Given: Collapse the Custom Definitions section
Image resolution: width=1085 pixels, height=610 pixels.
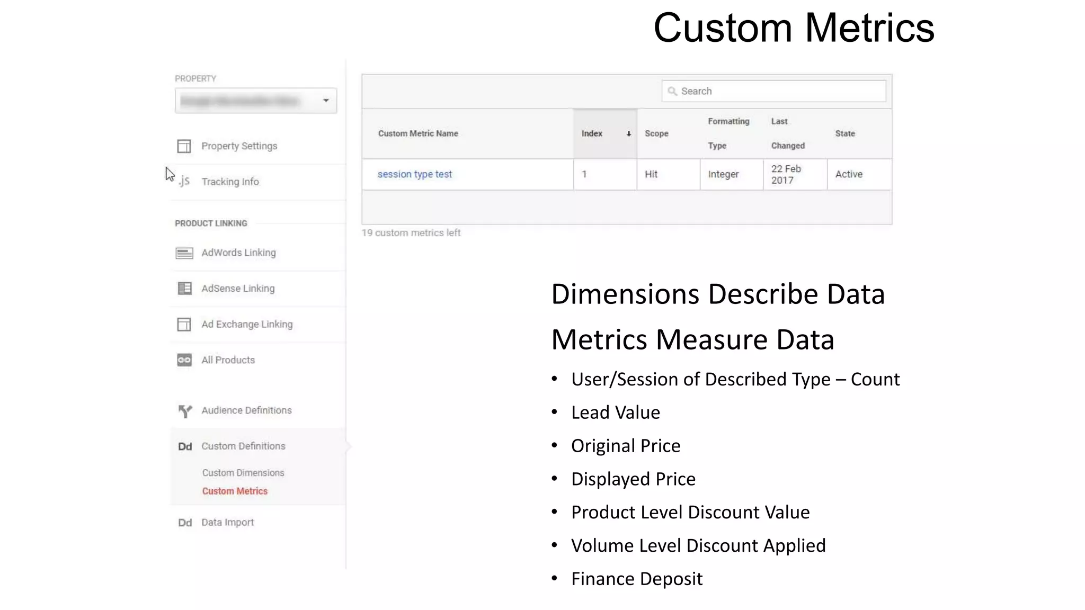Looking at the screenshot, I should click(x=243, y=446).
